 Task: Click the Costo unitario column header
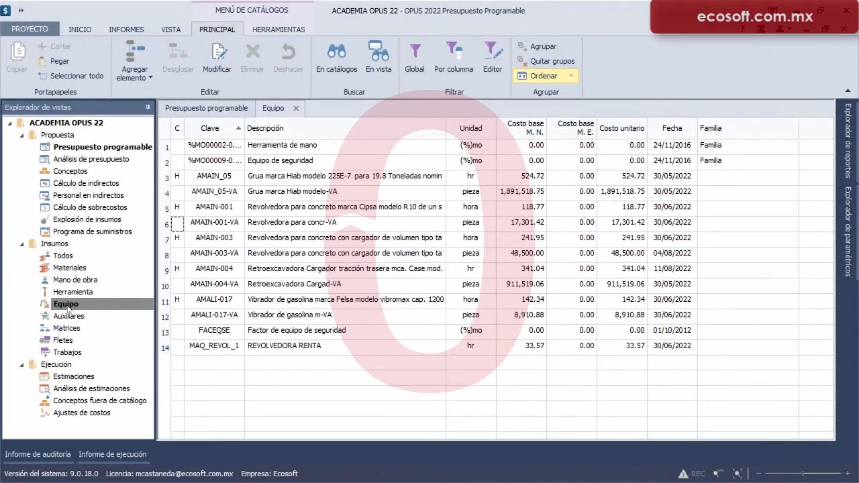click(622, 128)
